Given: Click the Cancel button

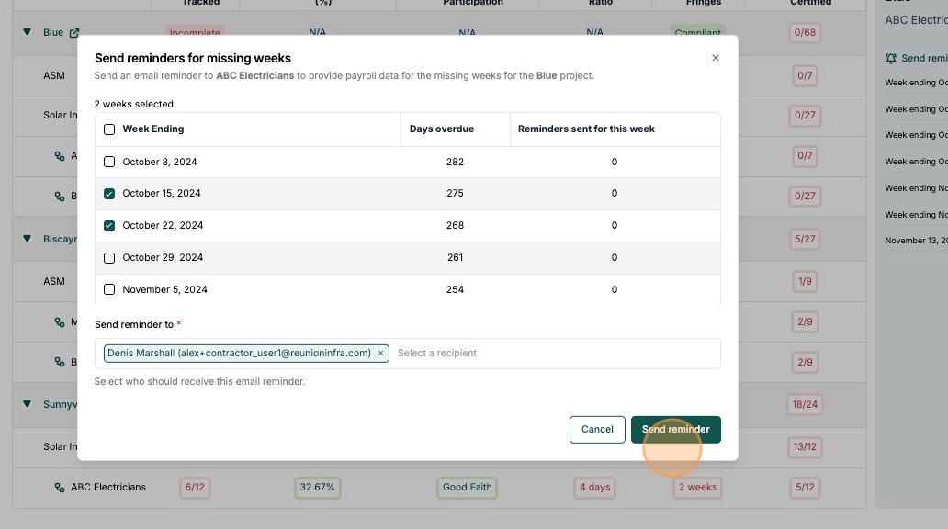Looking at the screenshot, I should (597, 429).
